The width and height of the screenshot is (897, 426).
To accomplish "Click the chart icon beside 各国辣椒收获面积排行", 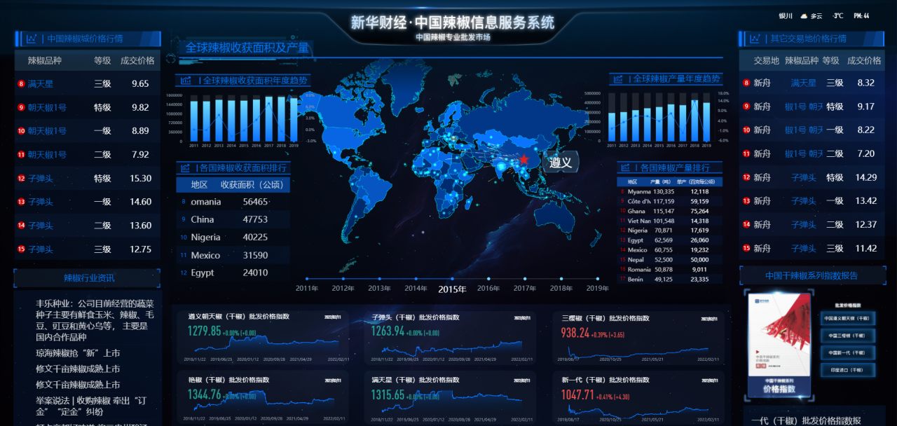I will click(x=186, y=168).
